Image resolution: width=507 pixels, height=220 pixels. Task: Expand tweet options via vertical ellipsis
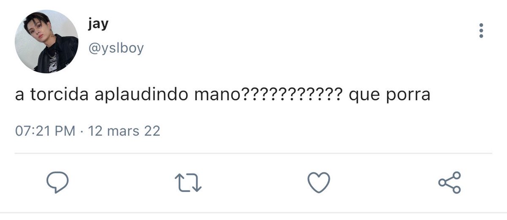point(481,31)
